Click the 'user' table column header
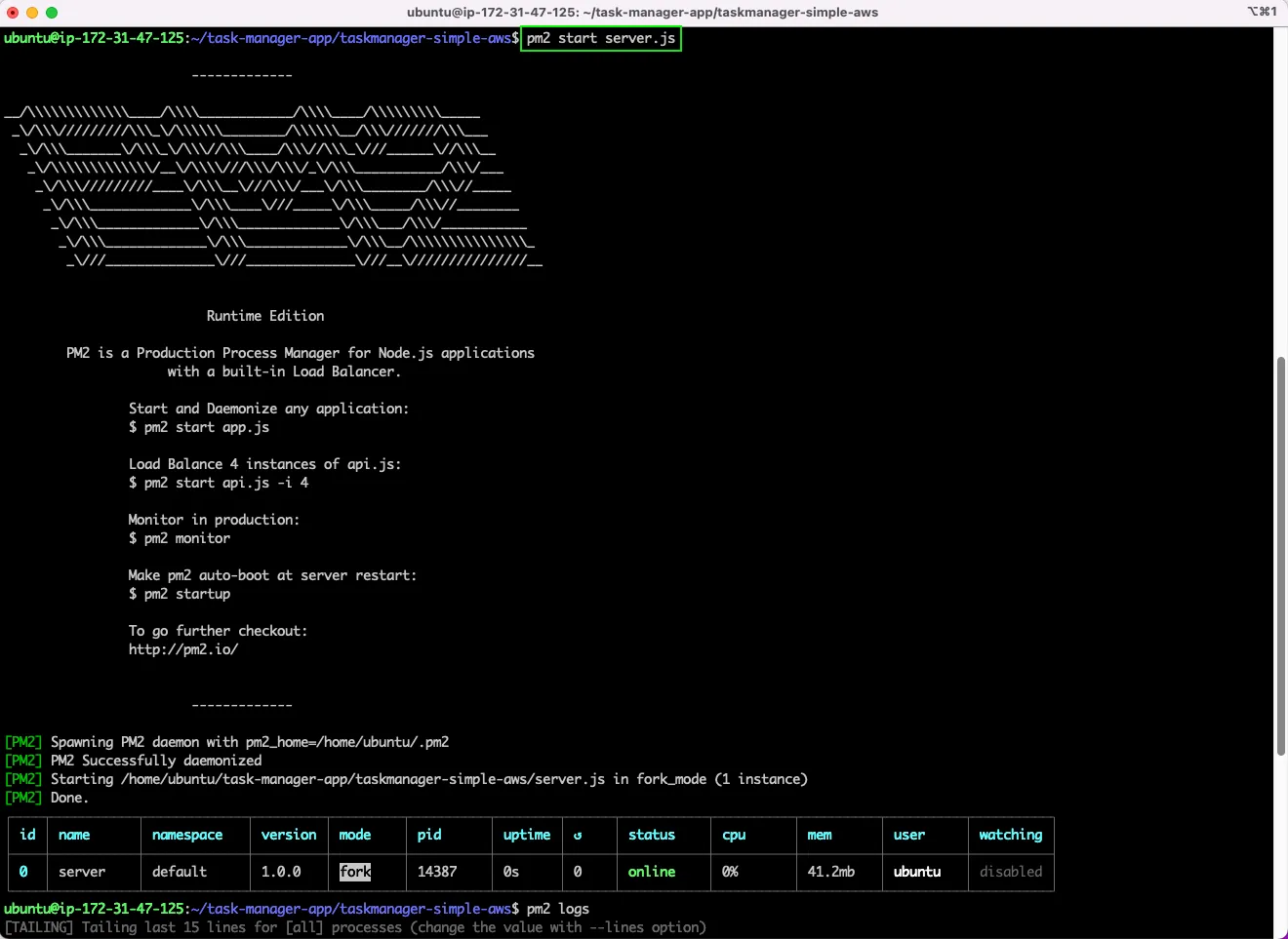This screenshot has width=1288, height=939. 909,835
